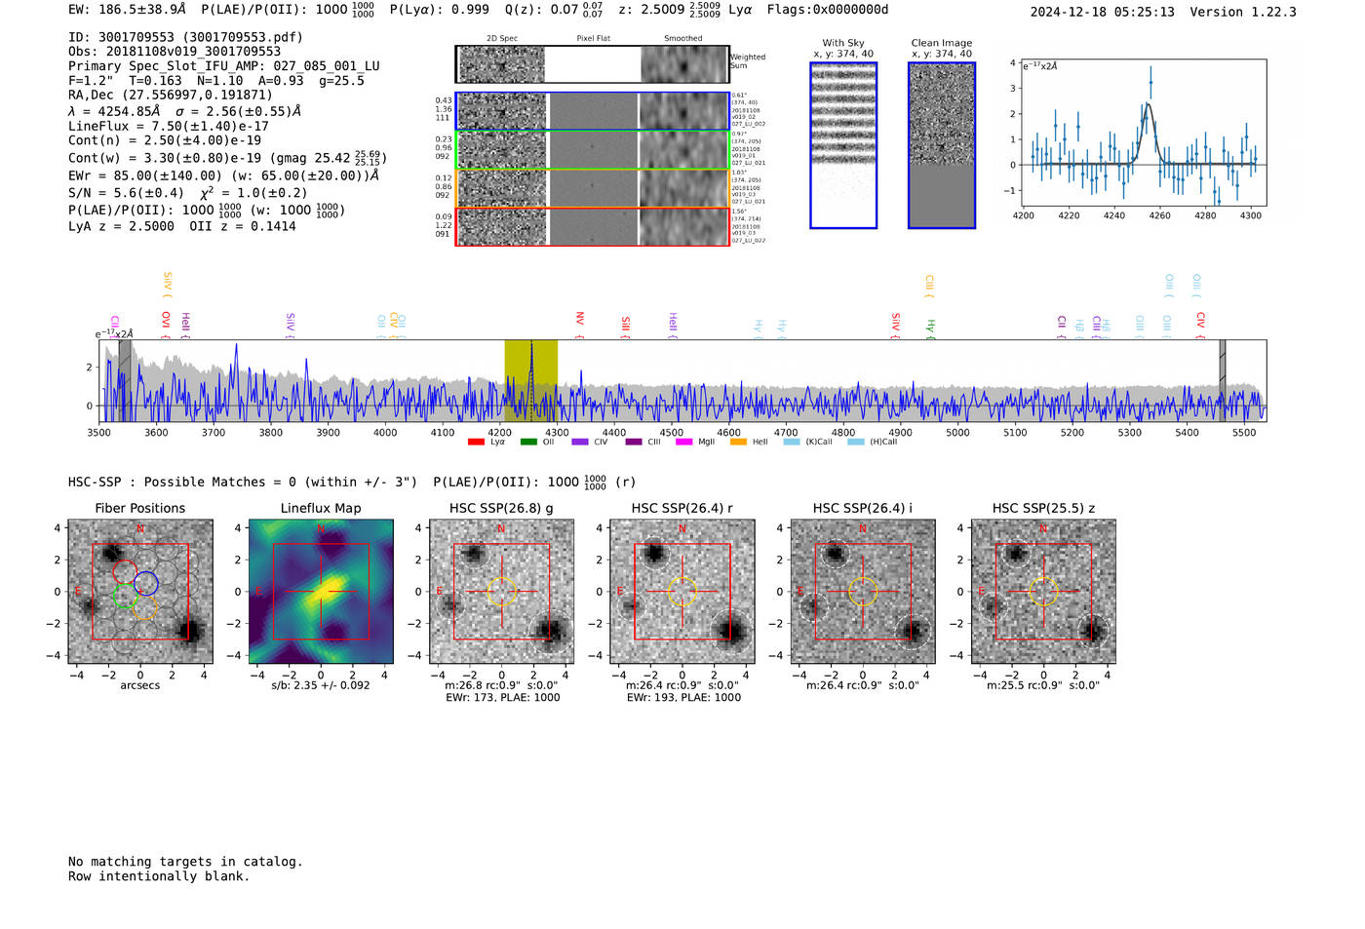Viewport: 1365px width, 929px height.
Task: Click the No matching targets in catalog text
Action: [x=185, y=862]
